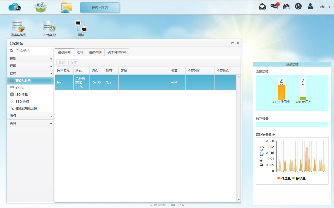Viewport: 334px width, 208px height.
Task: Open the resource monitor chart icon
Action: click(287, 7)
